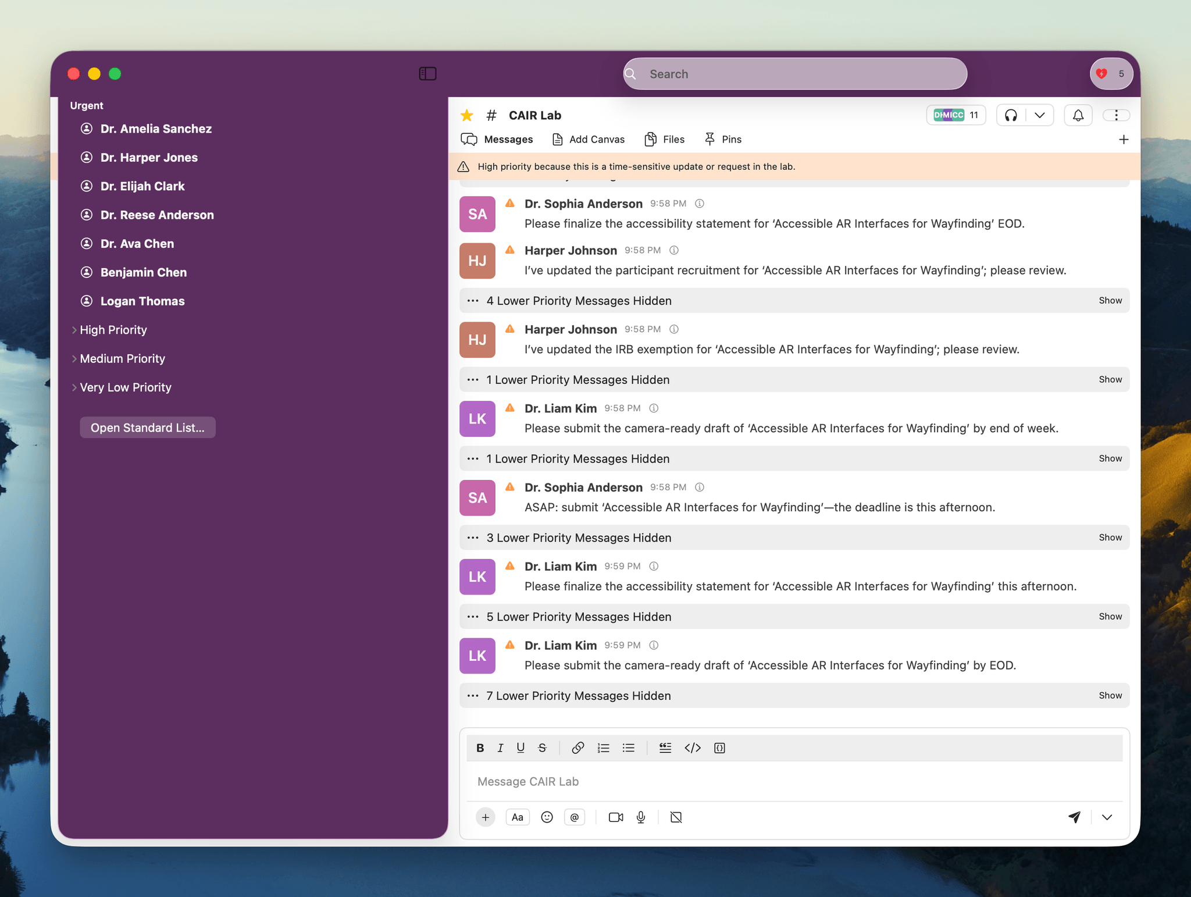Viewport: 1191px width, 897px height.
Task: Expand the High Priority section
Action: coord(113,330)
